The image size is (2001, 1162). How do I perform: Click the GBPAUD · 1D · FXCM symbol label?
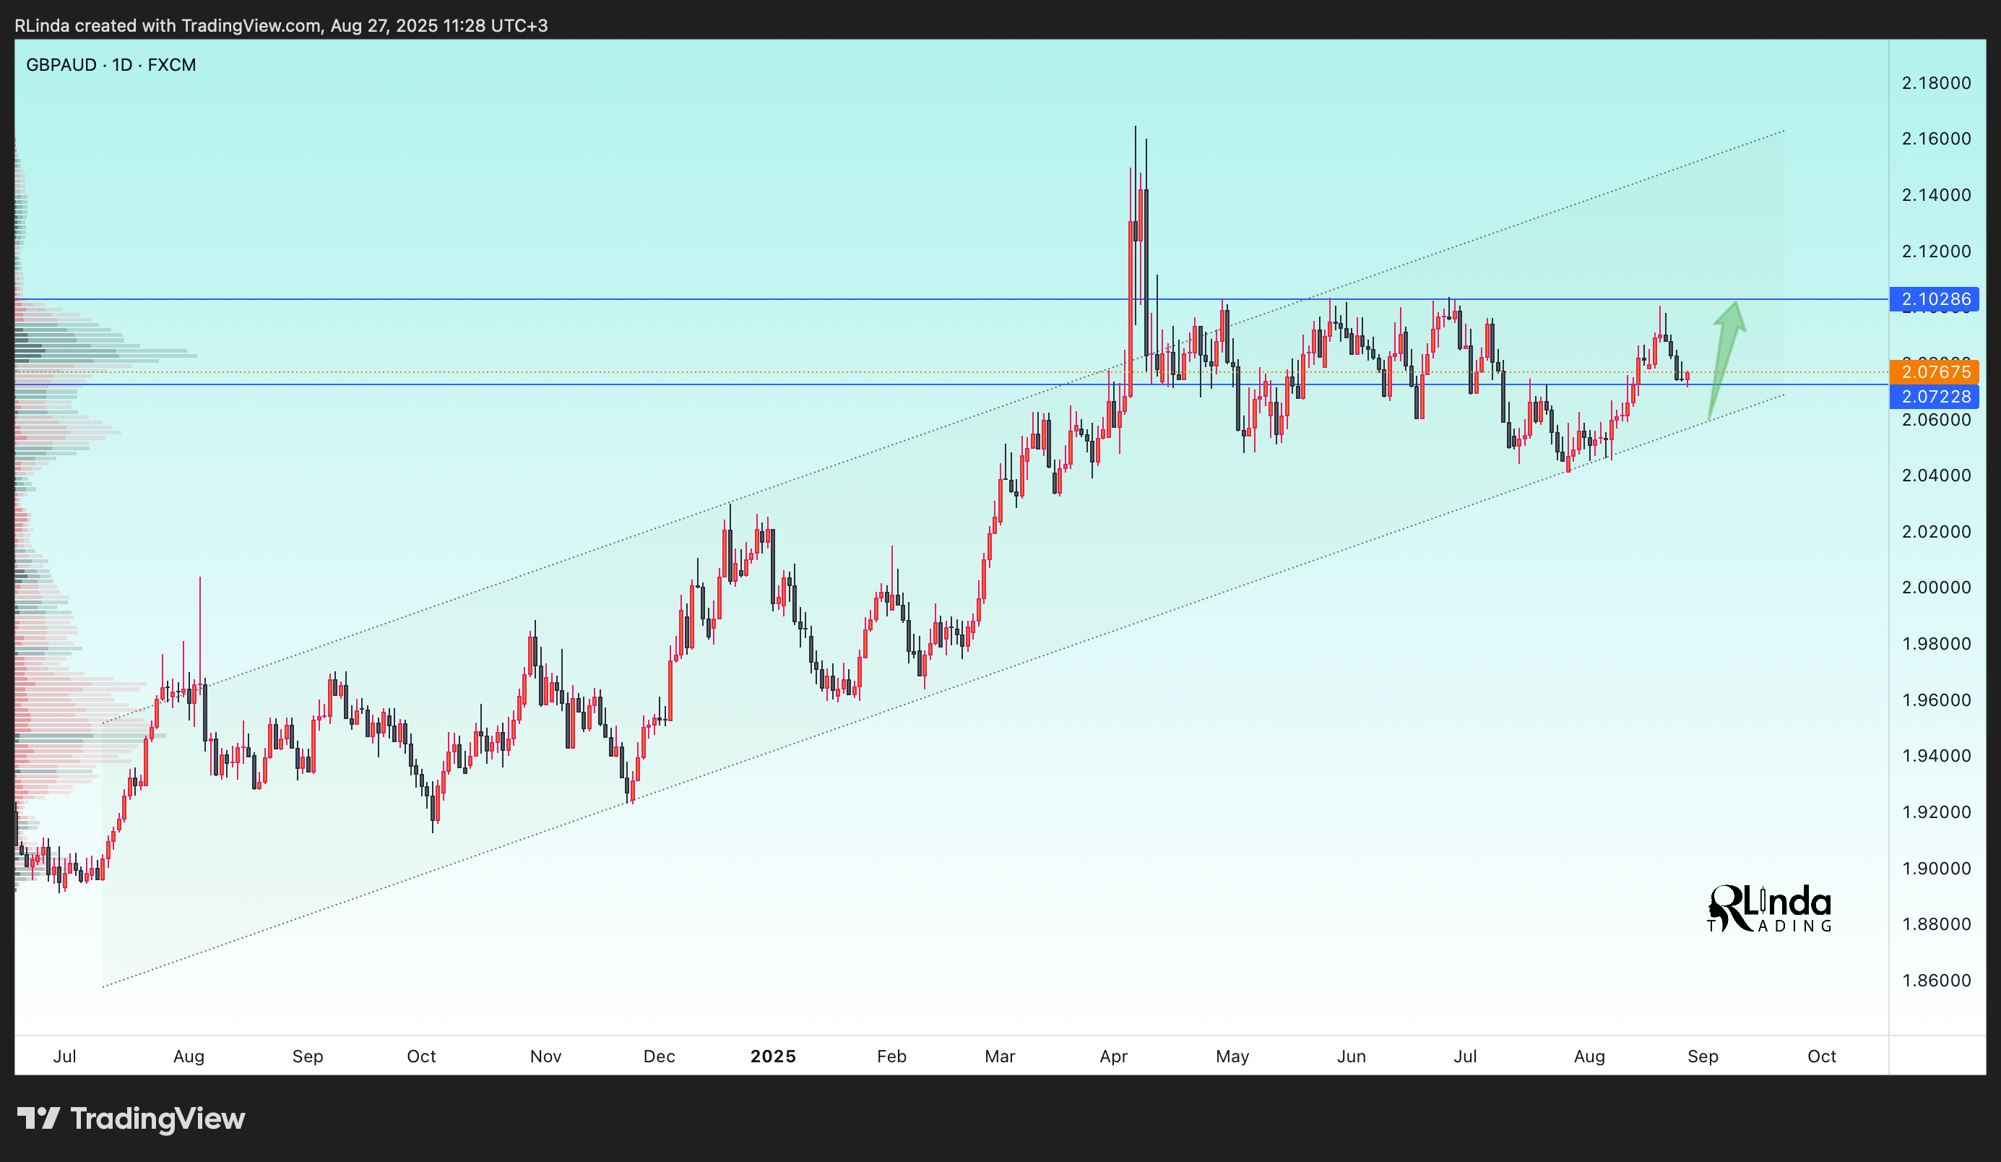111,65
